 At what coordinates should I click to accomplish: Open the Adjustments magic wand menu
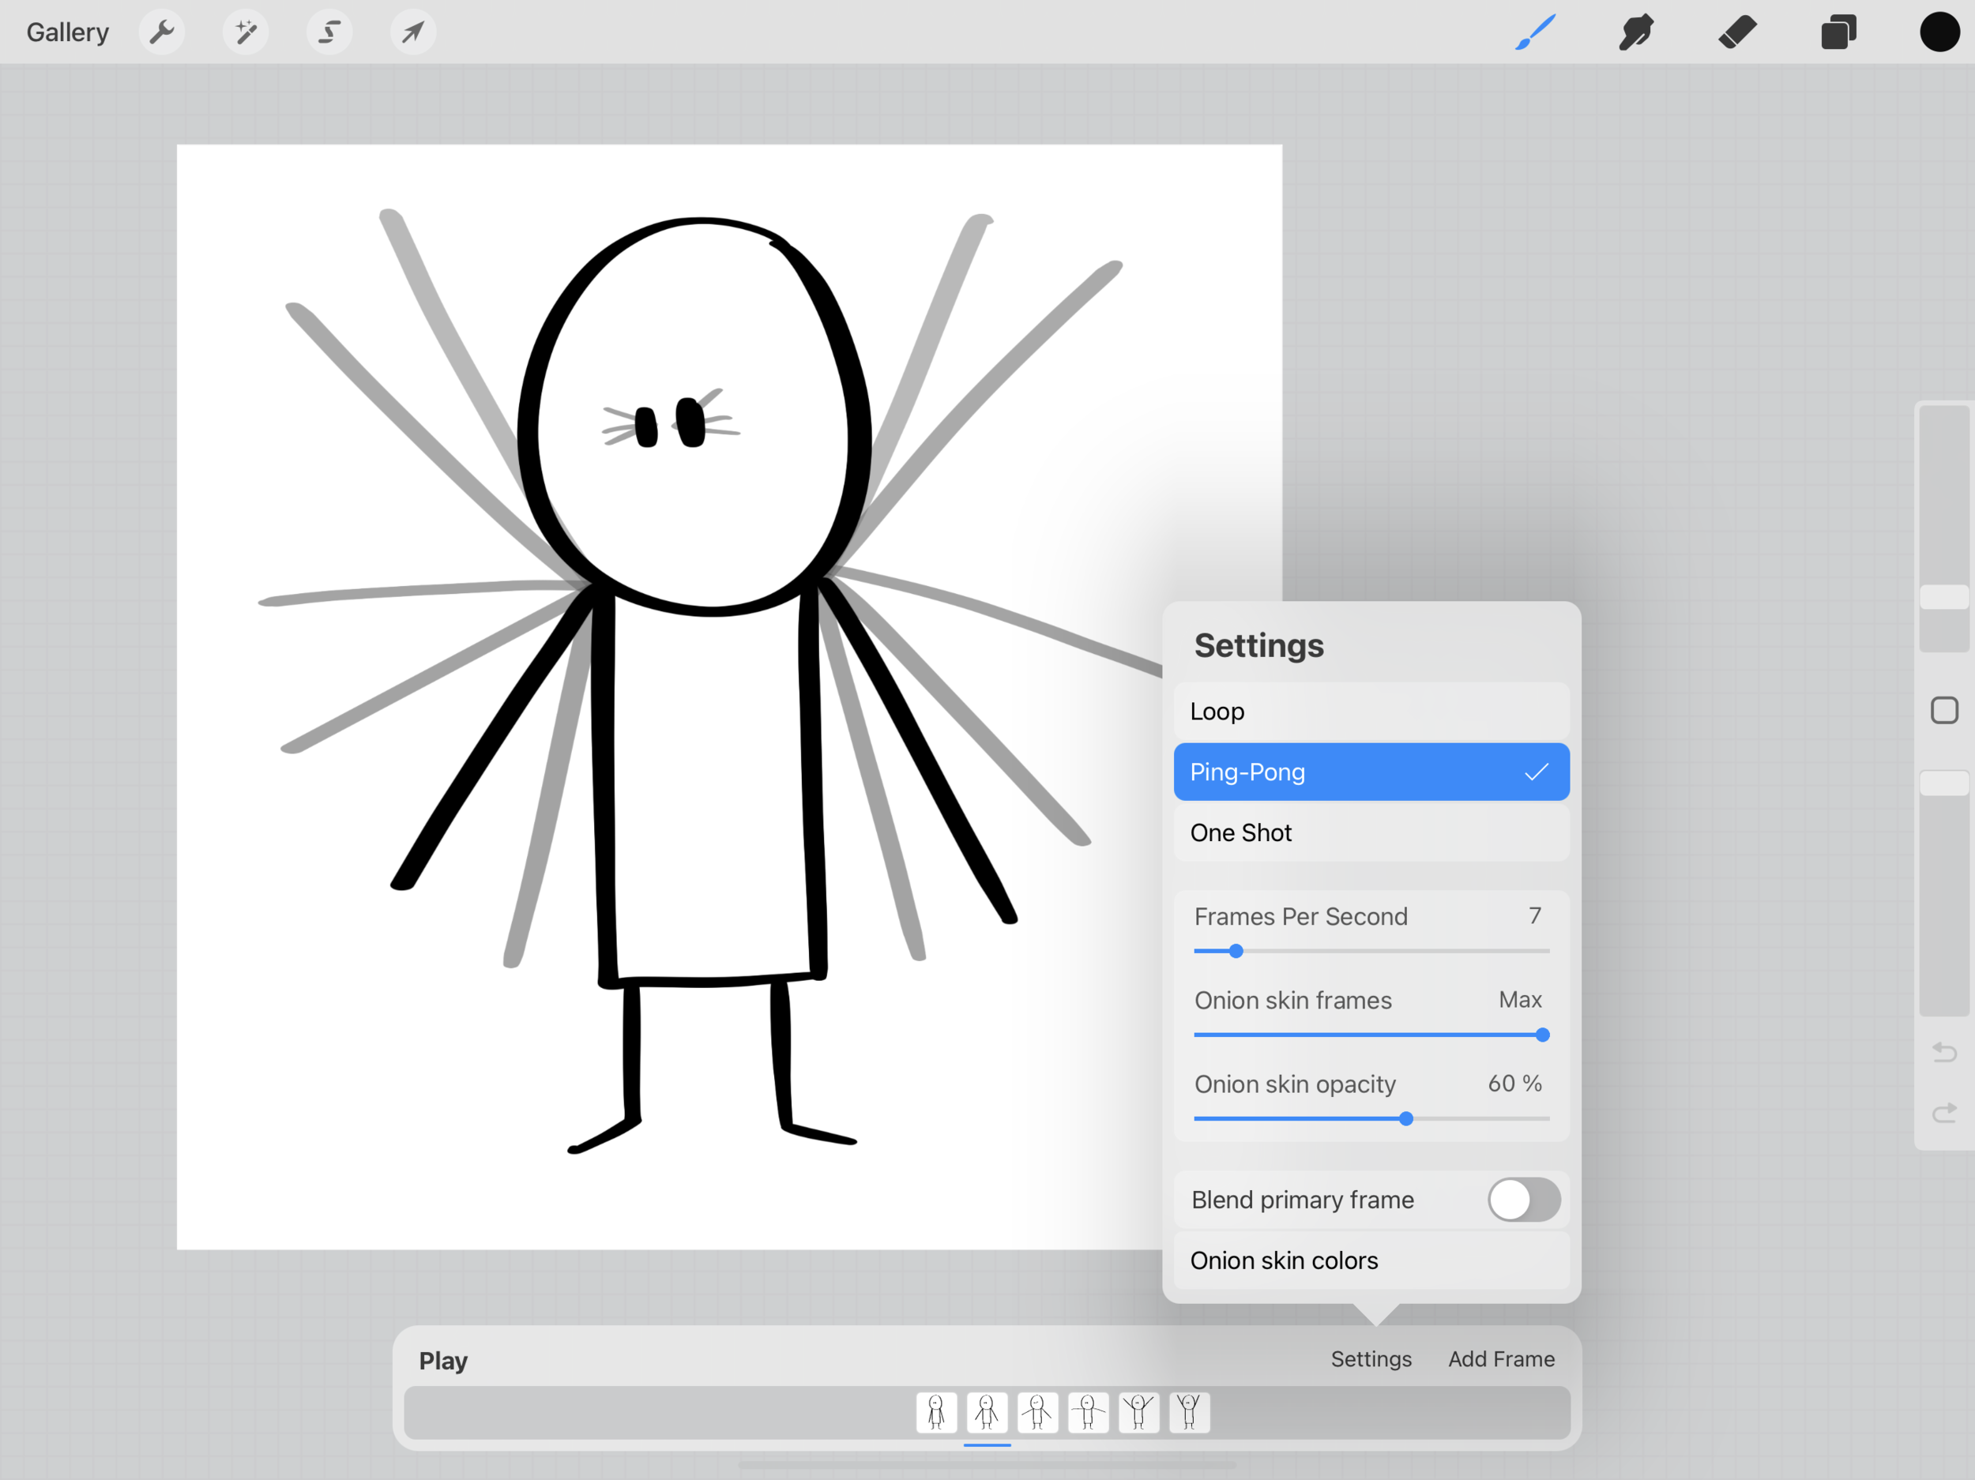[246, 33]
